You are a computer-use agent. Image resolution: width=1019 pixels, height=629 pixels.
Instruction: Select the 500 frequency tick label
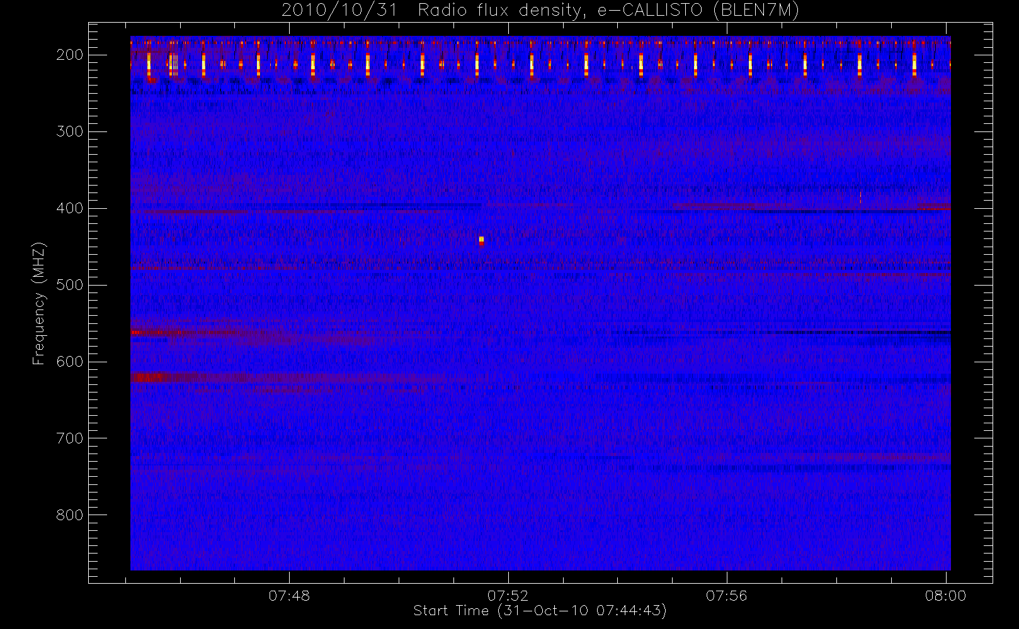(70, 285)
